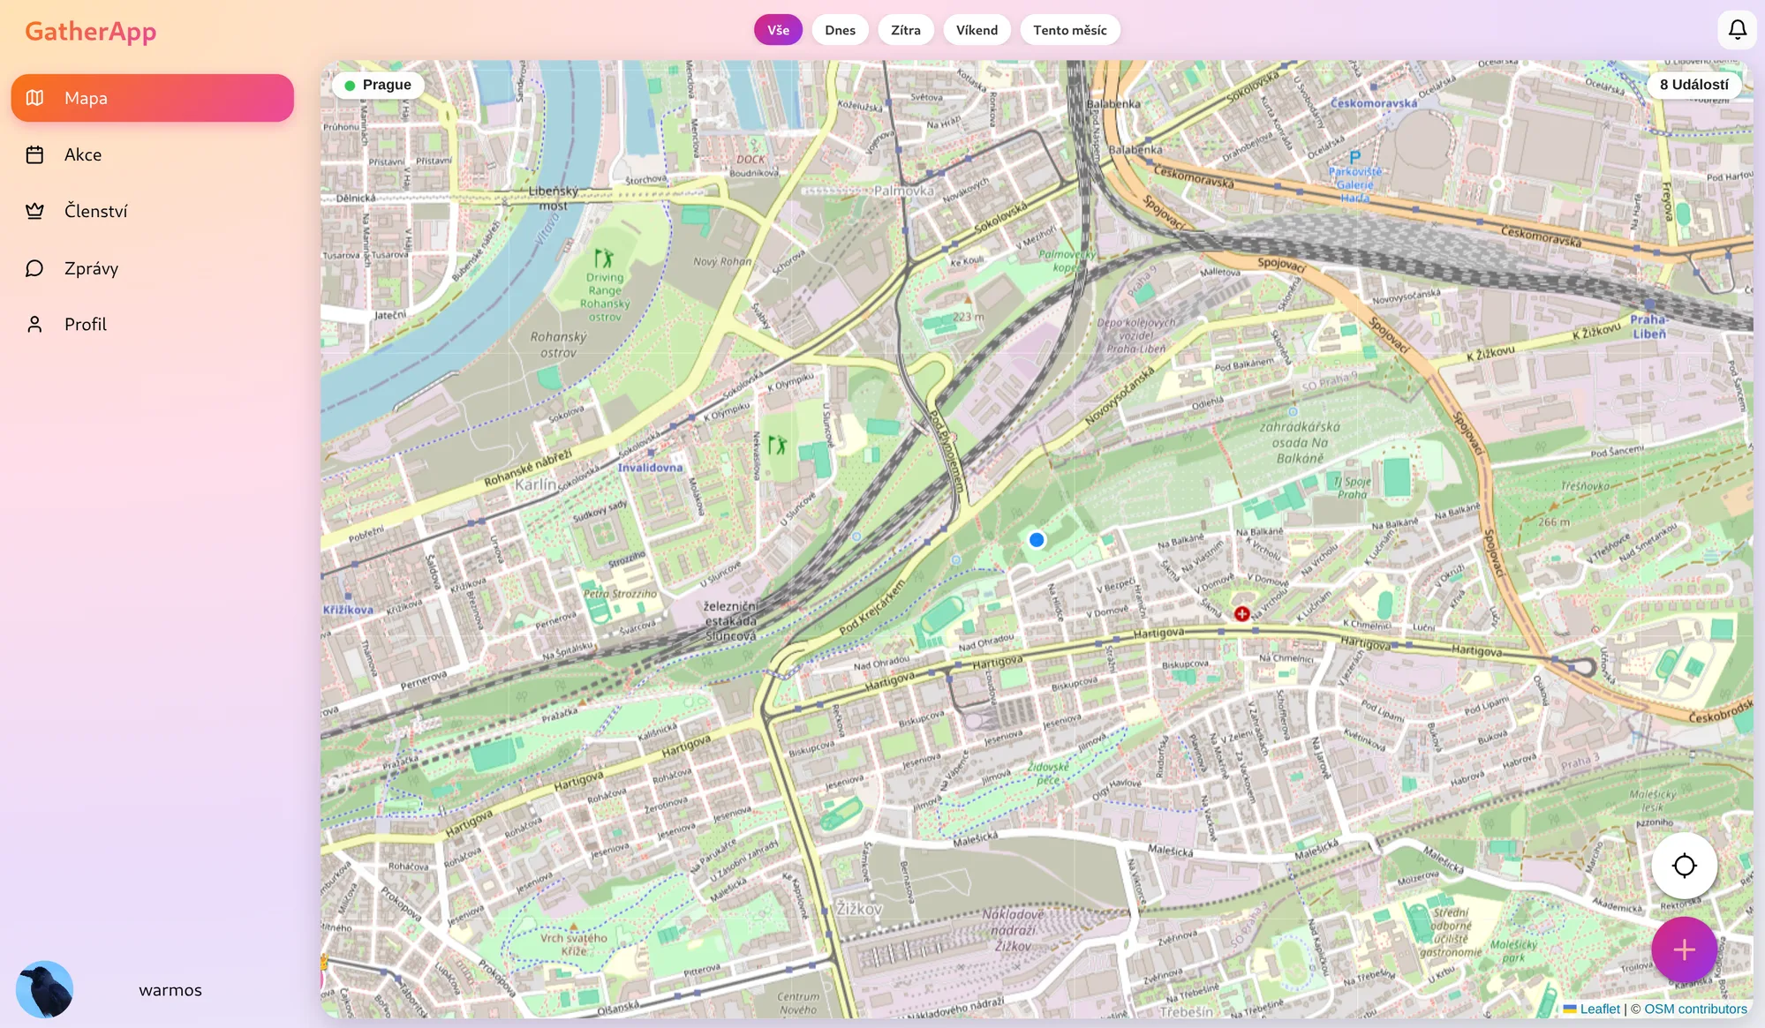
Task: Open the Mapa section
Action: point(152,98)
